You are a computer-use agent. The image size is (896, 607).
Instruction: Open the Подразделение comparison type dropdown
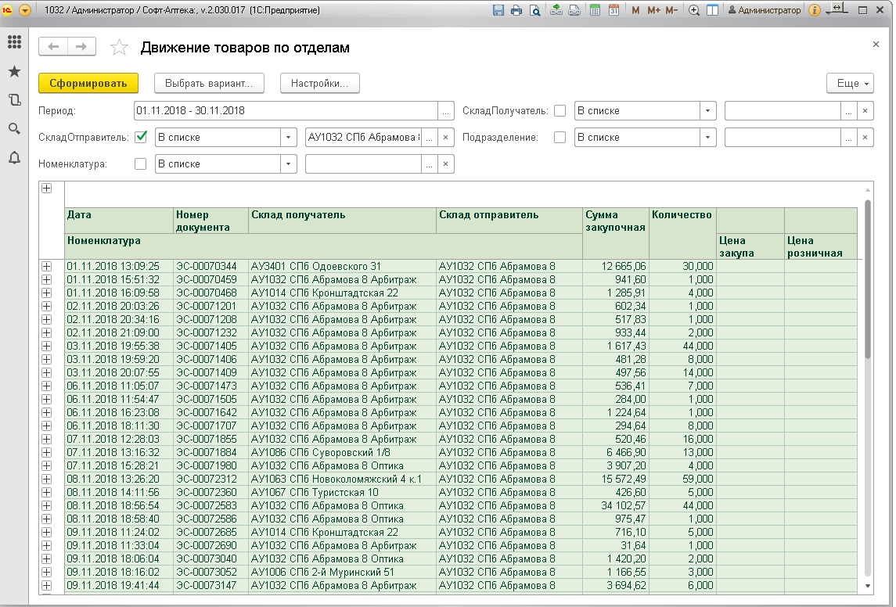(708, 137)
